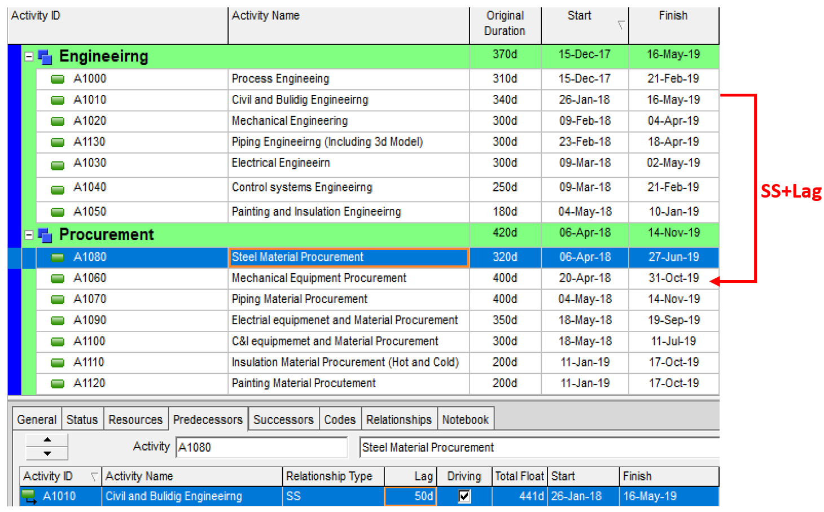Collapse the Procurement group
Screen dimensions: 824x512
click(x=29, y=235)
